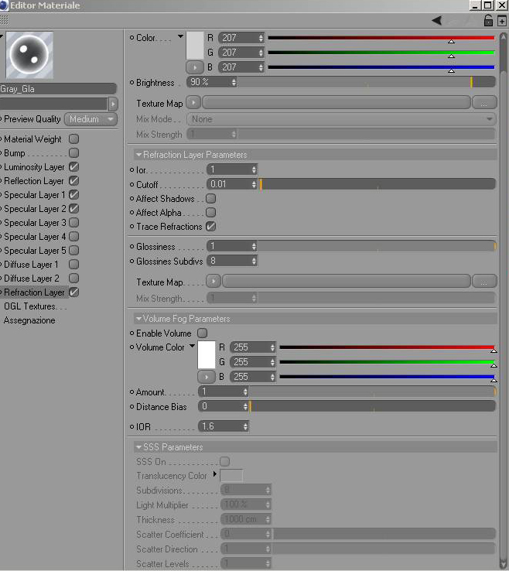Select Diffuse Layer 2 in layer list
Viewport: 509px width, 571px height.
point(31,279)
